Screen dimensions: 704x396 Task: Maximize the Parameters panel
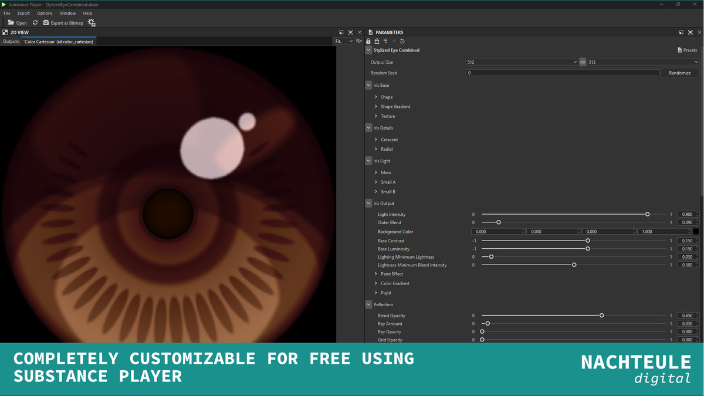(x=691, y=32)
